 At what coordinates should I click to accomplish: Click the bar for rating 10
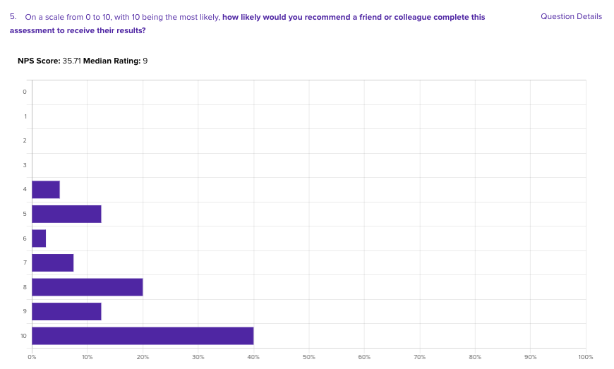[143, 336]
